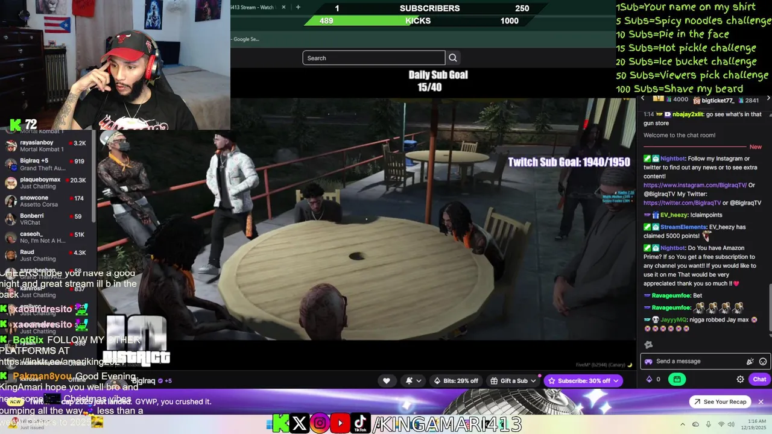Click the purple Chat send button

click(x=759, y=379)
